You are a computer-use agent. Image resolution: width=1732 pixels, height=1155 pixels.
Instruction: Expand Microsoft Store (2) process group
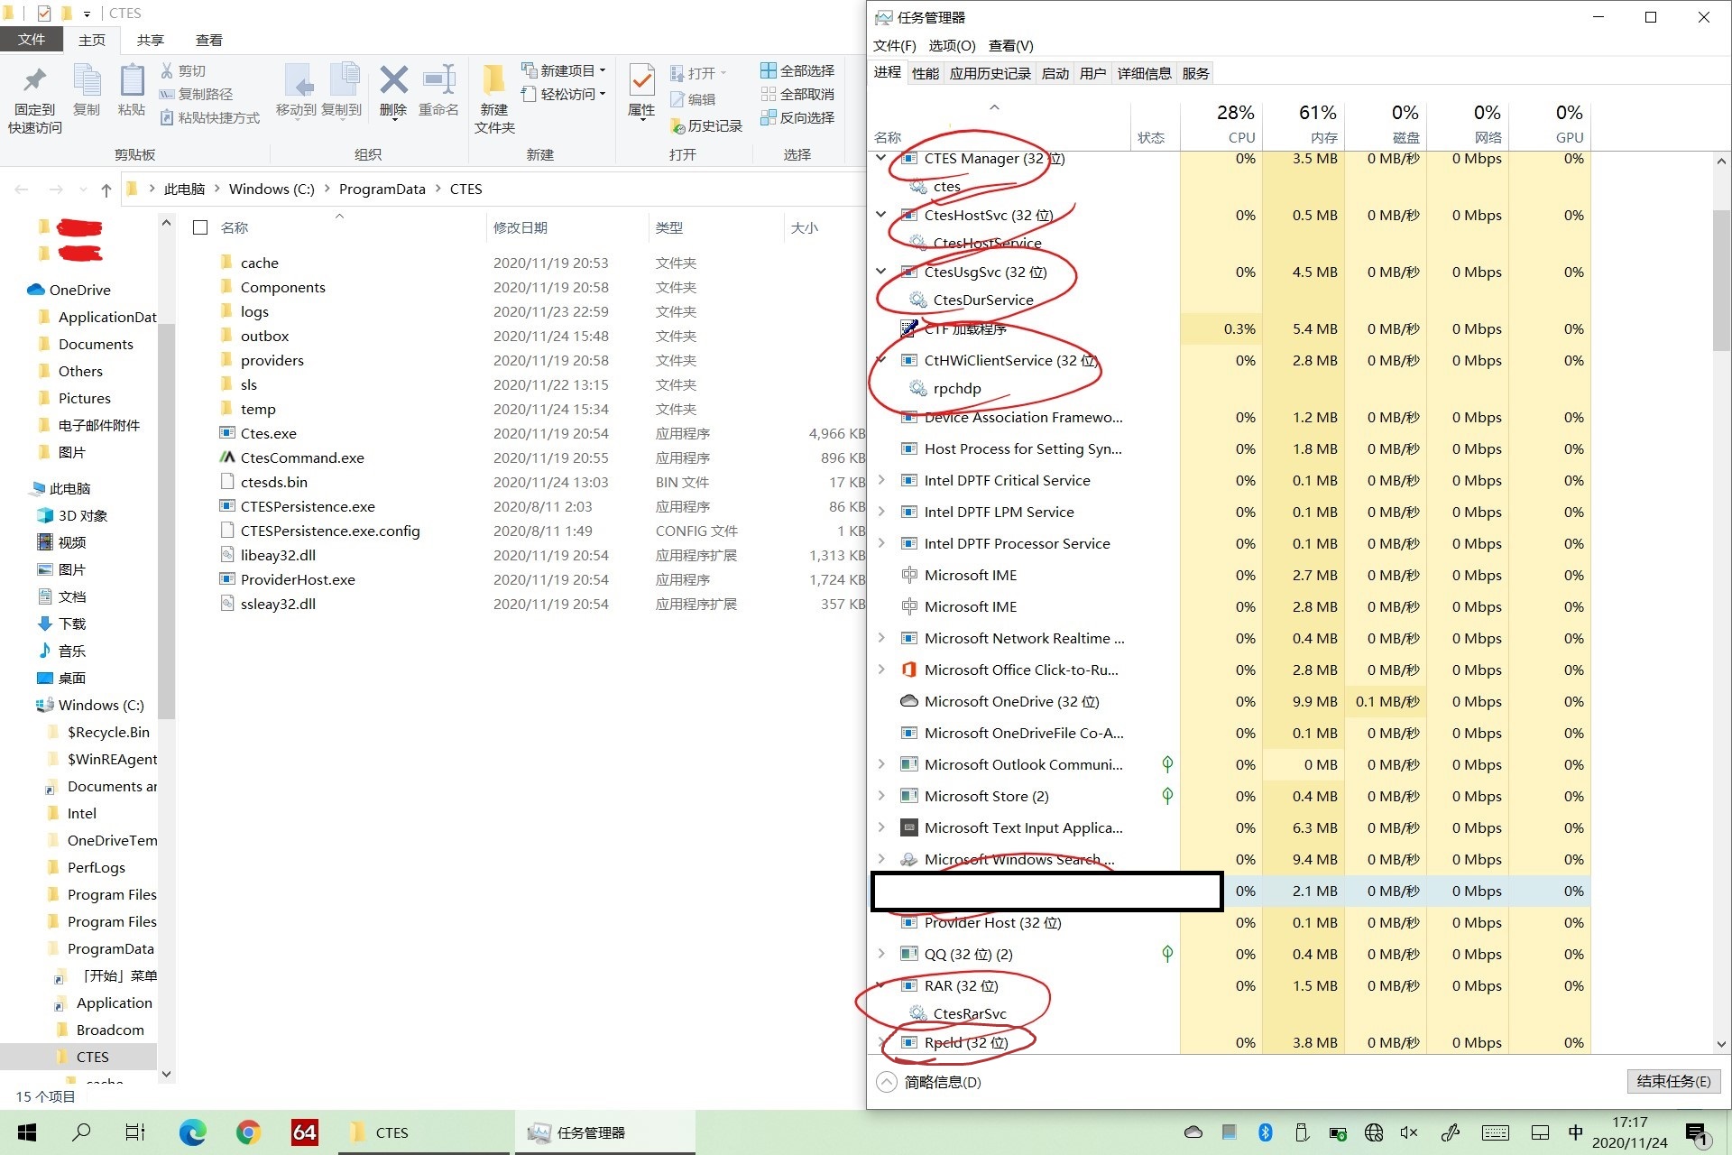[881, 796]
